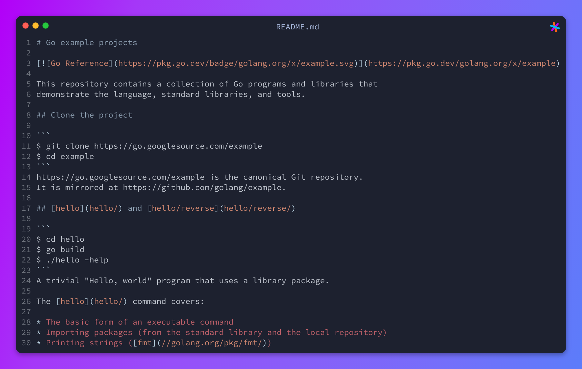This screenshot has width=582, height=369.
Task: Click line number 17 in gutter
Action: (26, 208)
